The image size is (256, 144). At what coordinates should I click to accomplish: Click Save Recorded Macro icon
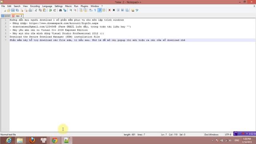click(x=127, y=10)
